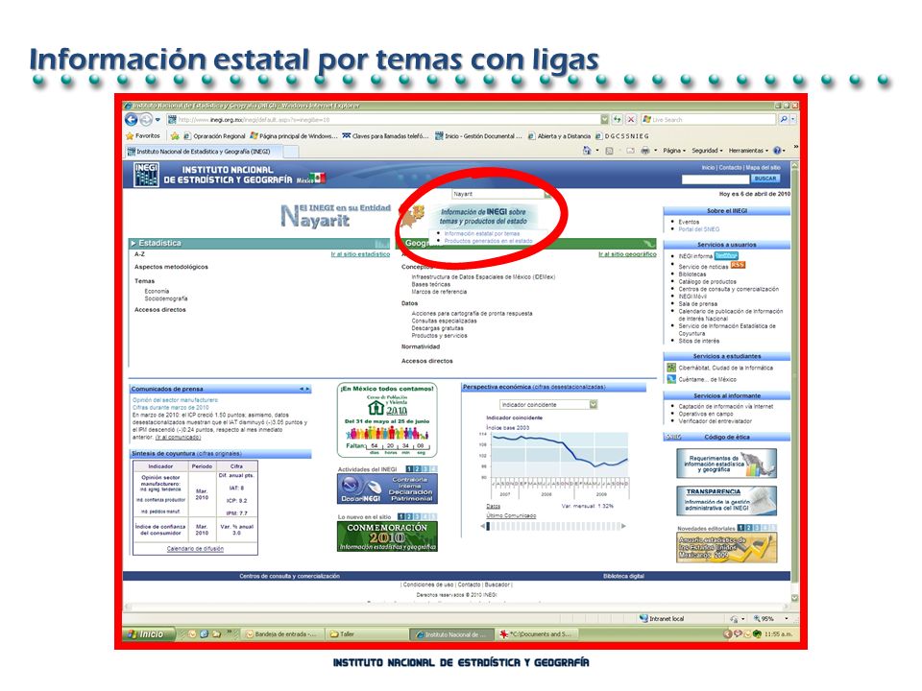Viewport: 922px width, 691px height.
Task: Open the Calendario de difusión link
Action: [195, 549]
